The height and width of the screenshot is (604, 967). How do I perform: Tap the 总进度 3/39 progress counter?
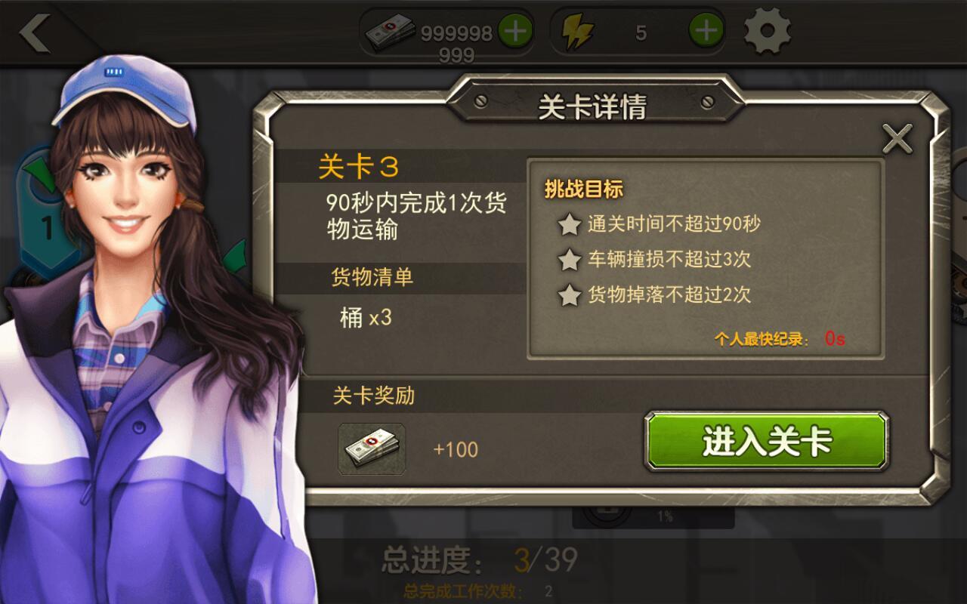480,559
